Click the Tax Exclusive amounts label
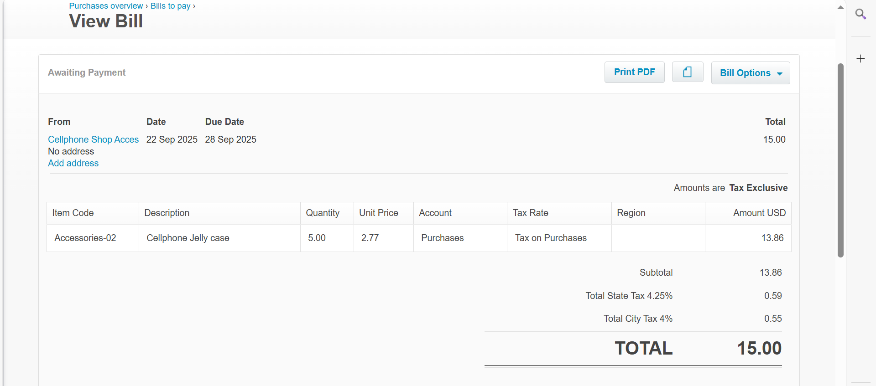Image resolution: width=876 pixels, height=386 pixels. [758, 188]
